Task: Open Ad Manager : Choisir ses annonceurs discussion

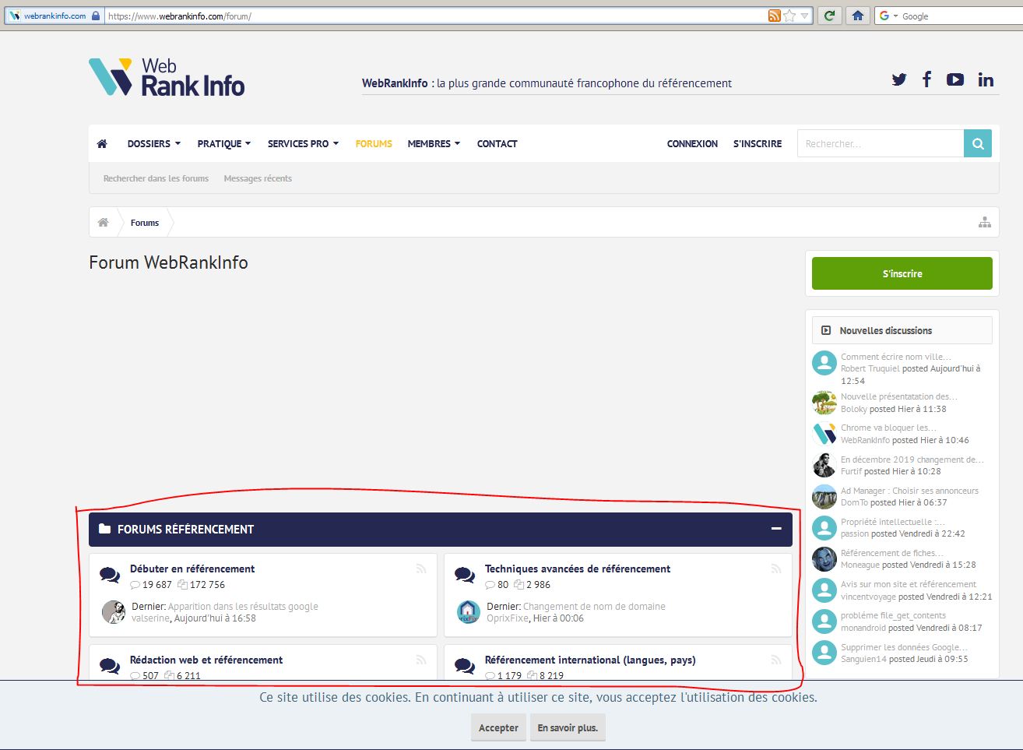Action: [x=909, y=491]
